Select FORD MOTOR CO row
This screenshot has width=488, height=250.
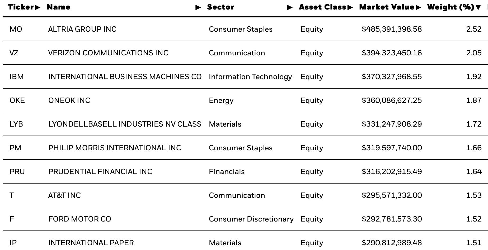pos(245,219)
